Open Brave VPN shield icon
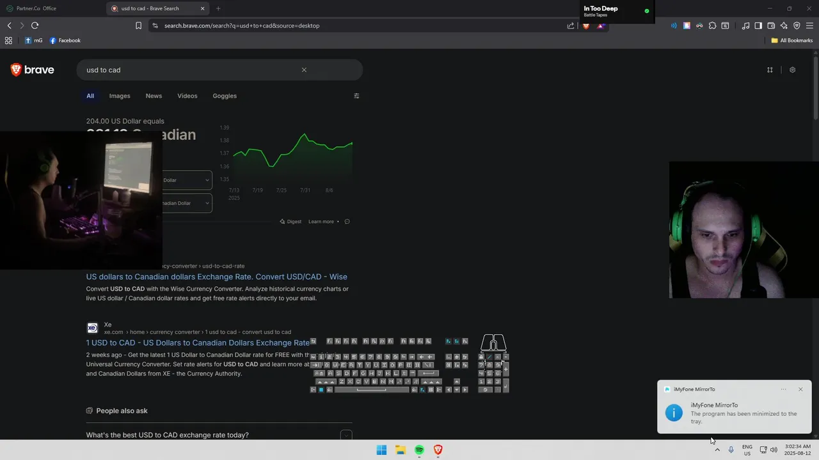The image size is (819, 460). click(x=797, y=26)
